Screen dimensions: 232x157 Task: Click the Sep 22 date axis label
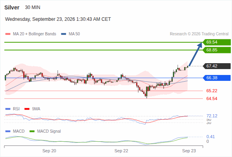click(121, 151)
